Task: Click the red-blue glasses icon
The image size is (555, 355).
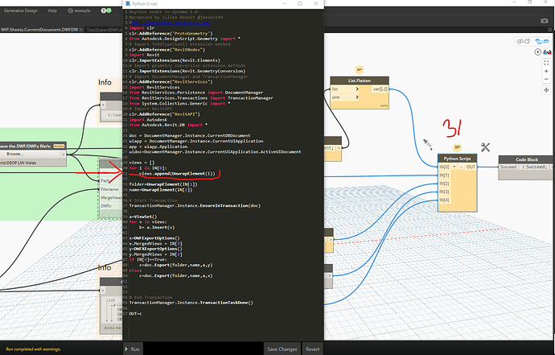Action: point(547,52)
